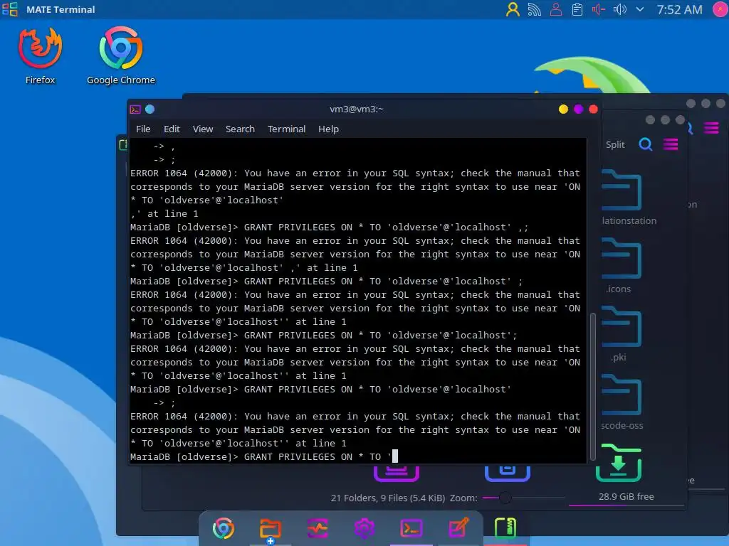Launch Chrome from the dock
The height and width of the screenshot is (546, 729).
[x=224, y=528]
